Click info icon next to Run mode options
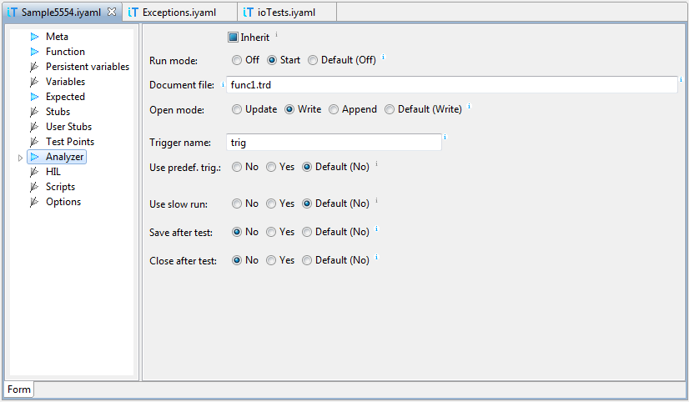 point(383,57)
